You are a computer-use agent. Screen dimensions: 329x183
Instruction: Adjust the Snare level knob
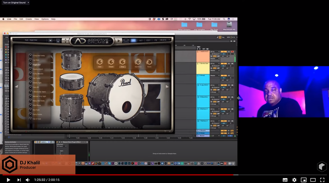(x=111, y=62)
